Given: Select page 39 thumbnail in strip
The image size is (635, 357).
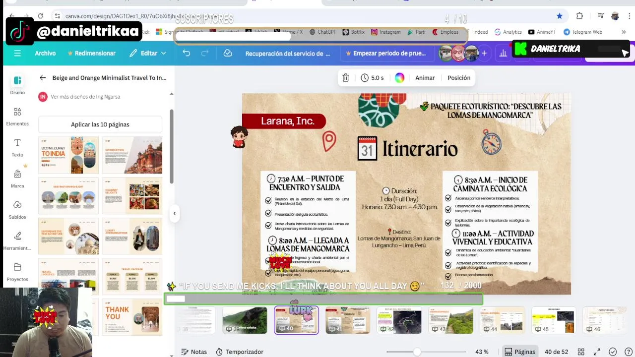Looking at the screenshot, I should (245, 320).
